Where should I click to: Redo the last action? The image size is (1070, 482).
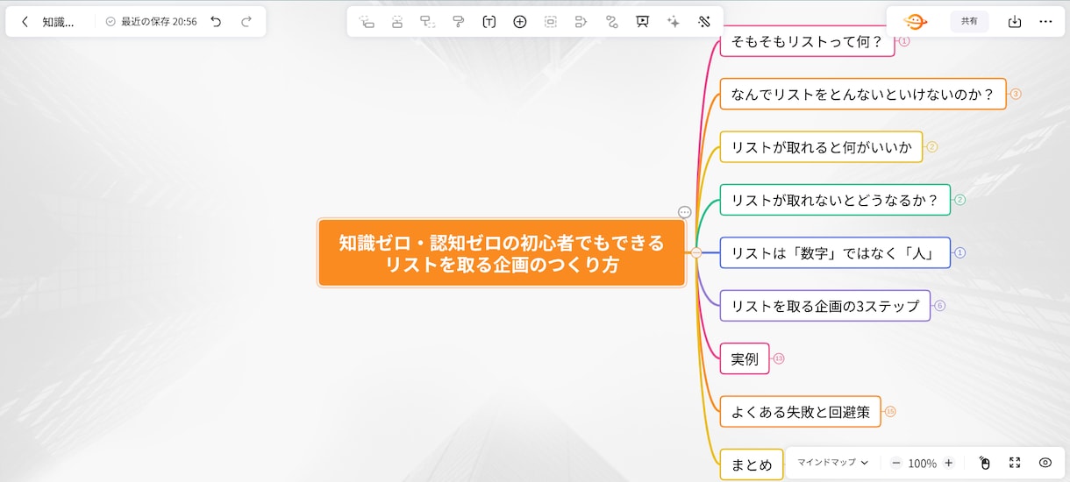[246, 22]
